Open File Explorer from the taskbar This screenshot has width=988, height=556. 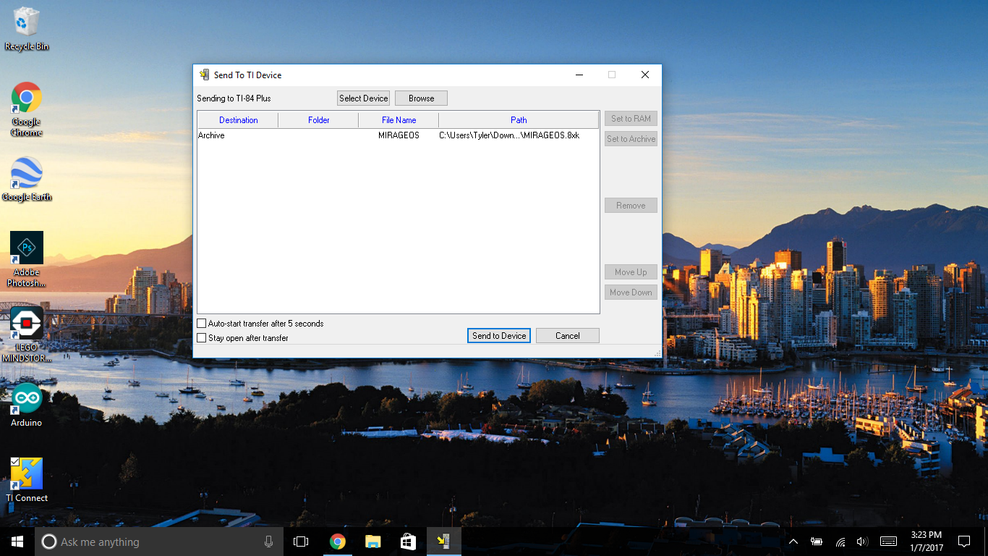372,542
